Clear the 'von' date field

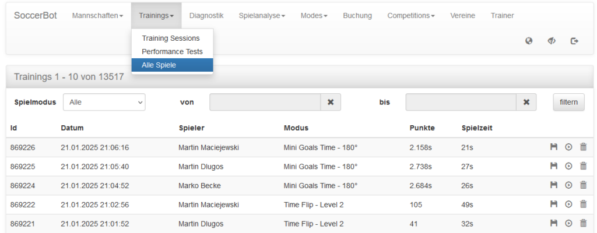[x=331, y=102]
